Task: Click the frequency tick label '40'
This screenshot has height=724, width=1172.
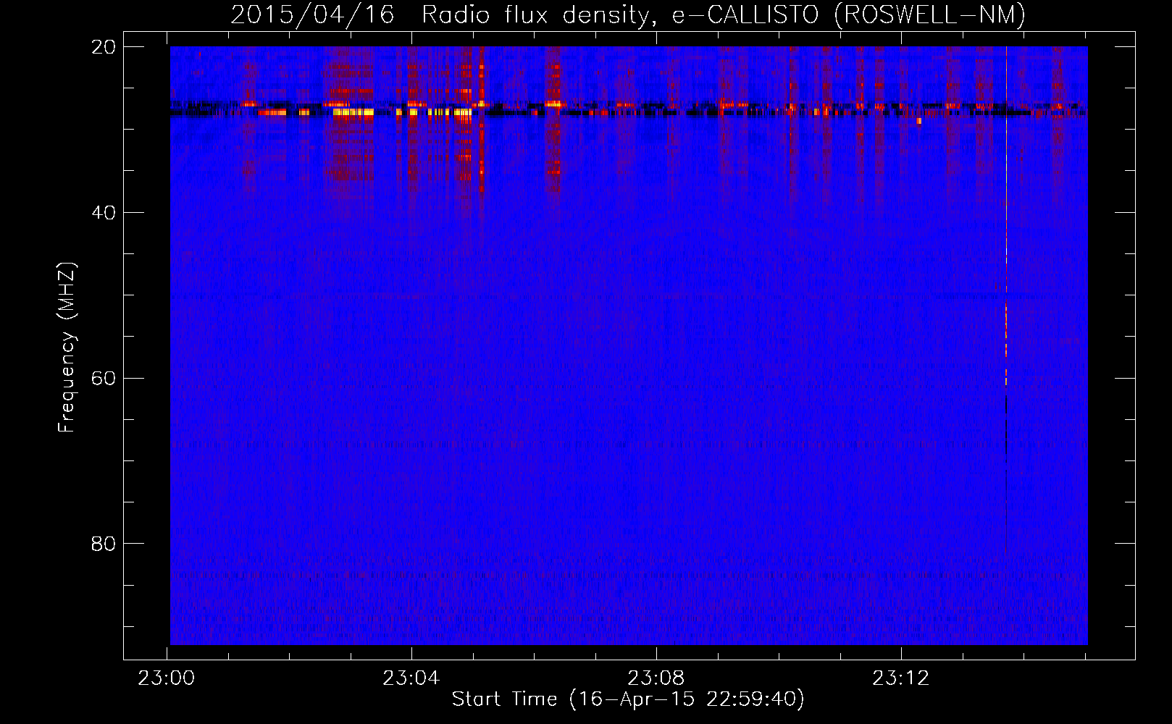Action: coord(104,213)
